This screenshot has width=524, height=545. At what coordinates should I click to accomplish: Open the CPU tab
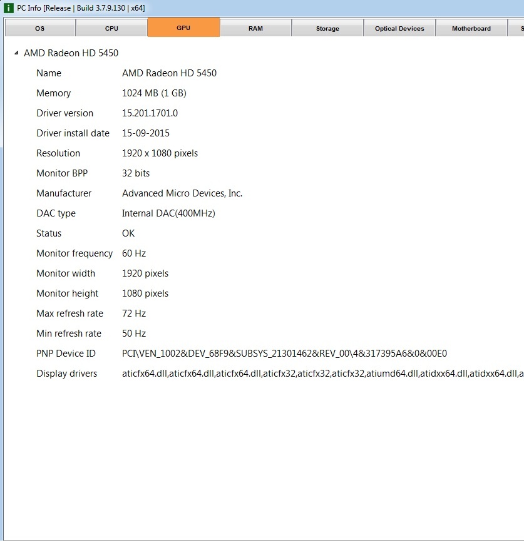(111, 28)
